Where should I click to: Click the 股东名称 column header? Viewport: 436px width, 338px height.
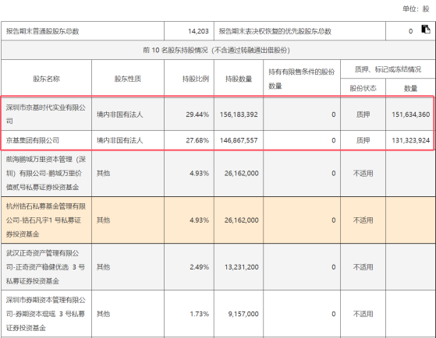click(x=47, y=79)
